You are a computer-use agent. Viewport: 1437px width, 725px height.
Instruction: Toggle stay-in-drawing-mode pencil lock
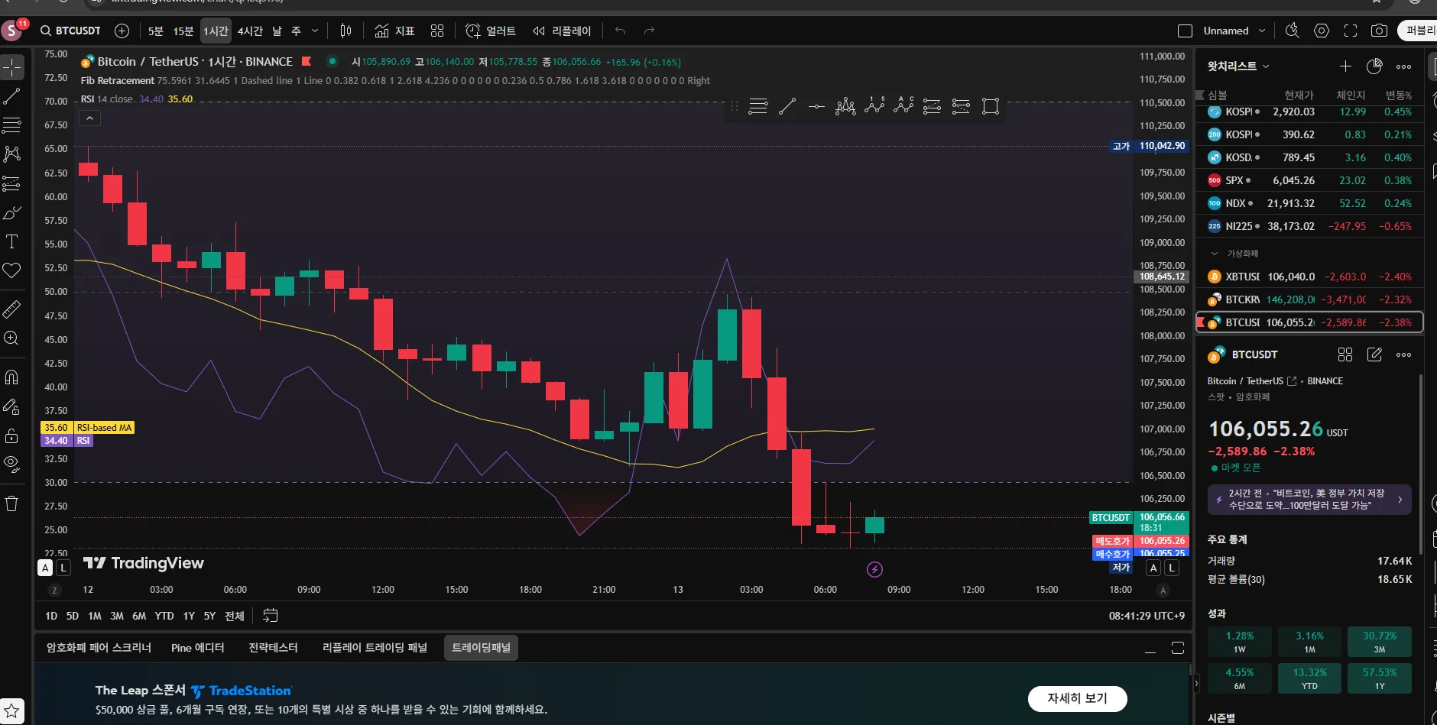coord(12,406)
